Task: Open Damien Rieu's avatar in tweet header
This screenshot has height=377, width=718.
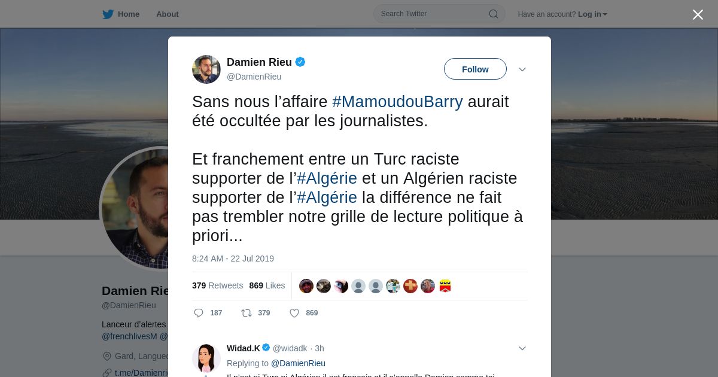Action: (x=206, y=69)
